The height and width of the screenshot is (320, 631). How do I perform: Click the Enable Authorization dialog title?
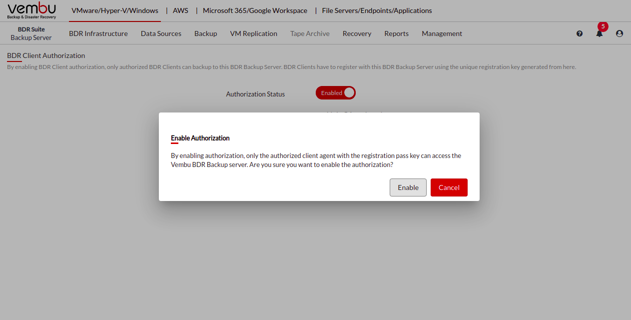click(200, 138)
